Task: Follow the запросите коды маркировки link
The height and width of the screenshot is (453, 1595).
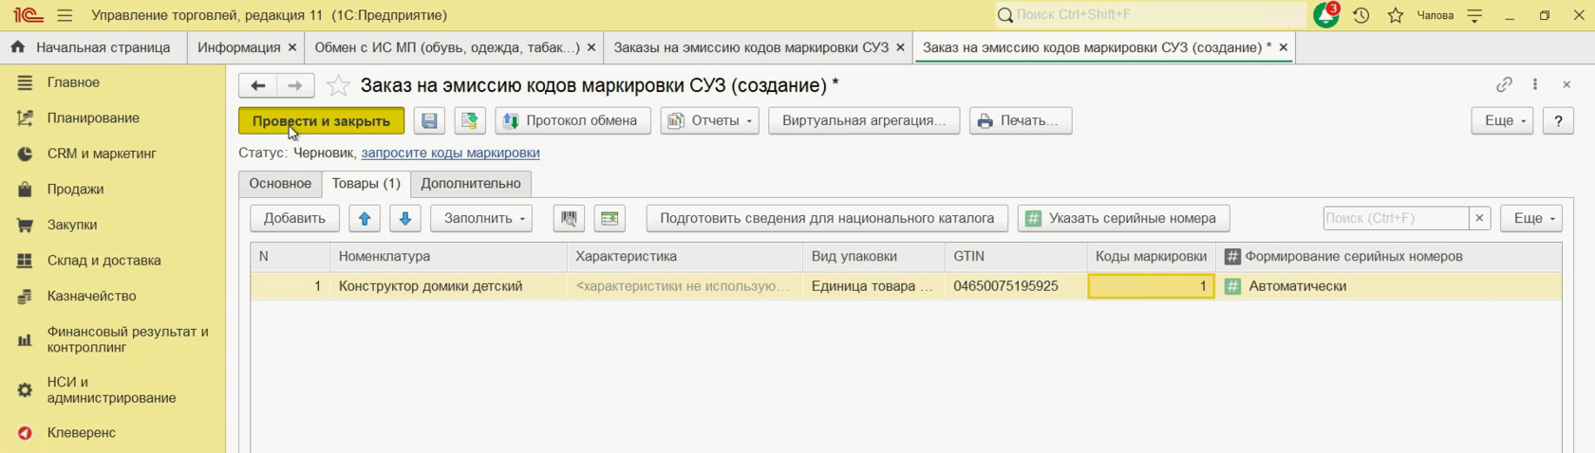Action: [450, 153]
